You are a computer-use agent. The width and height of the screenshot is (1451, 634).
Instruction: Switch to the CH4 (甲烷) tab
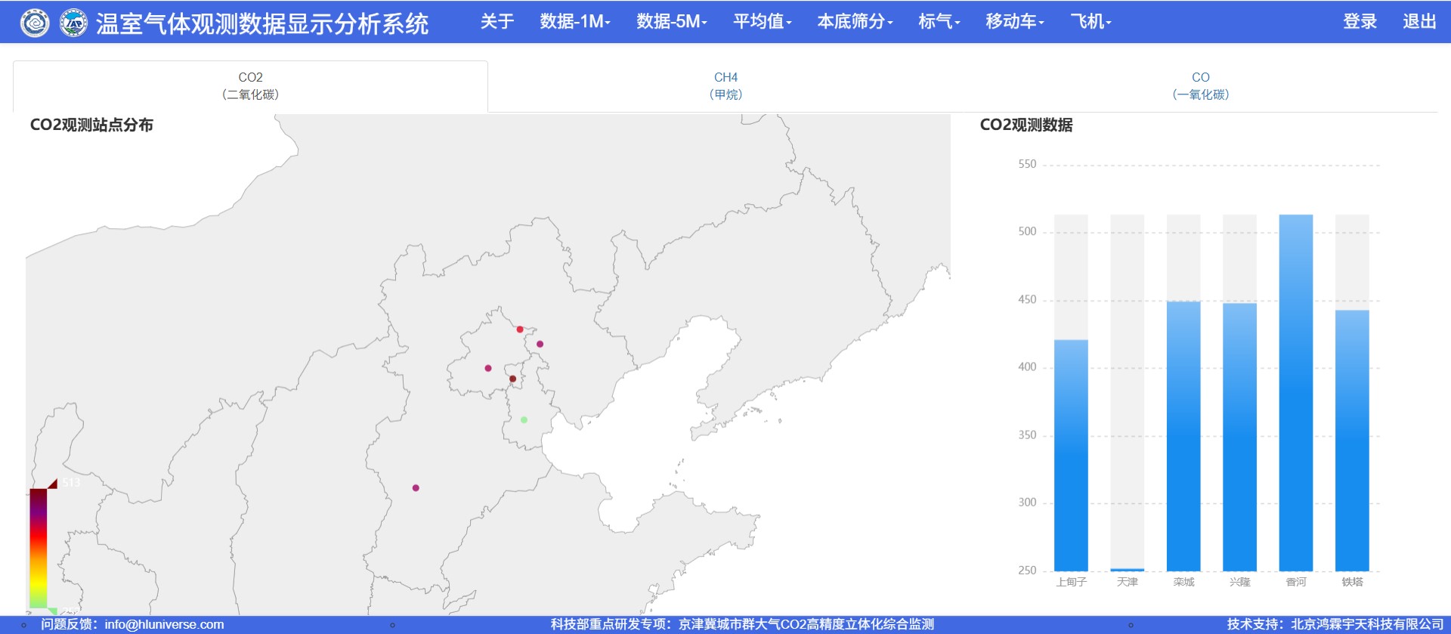coord(725,86)
